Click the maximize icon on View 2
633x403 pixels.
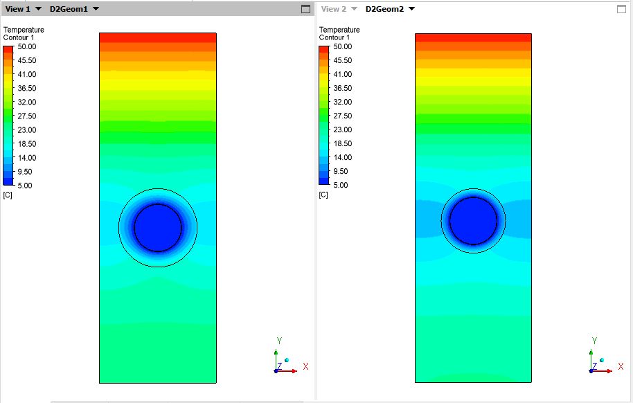coord(621,8)
